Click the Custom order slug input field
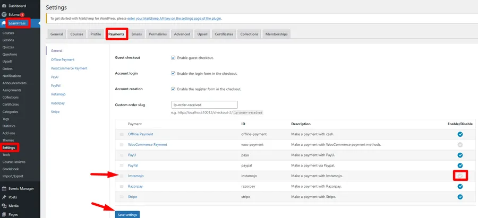The width and height of the screenshot is (478, 218). click(x=204, y=105)
